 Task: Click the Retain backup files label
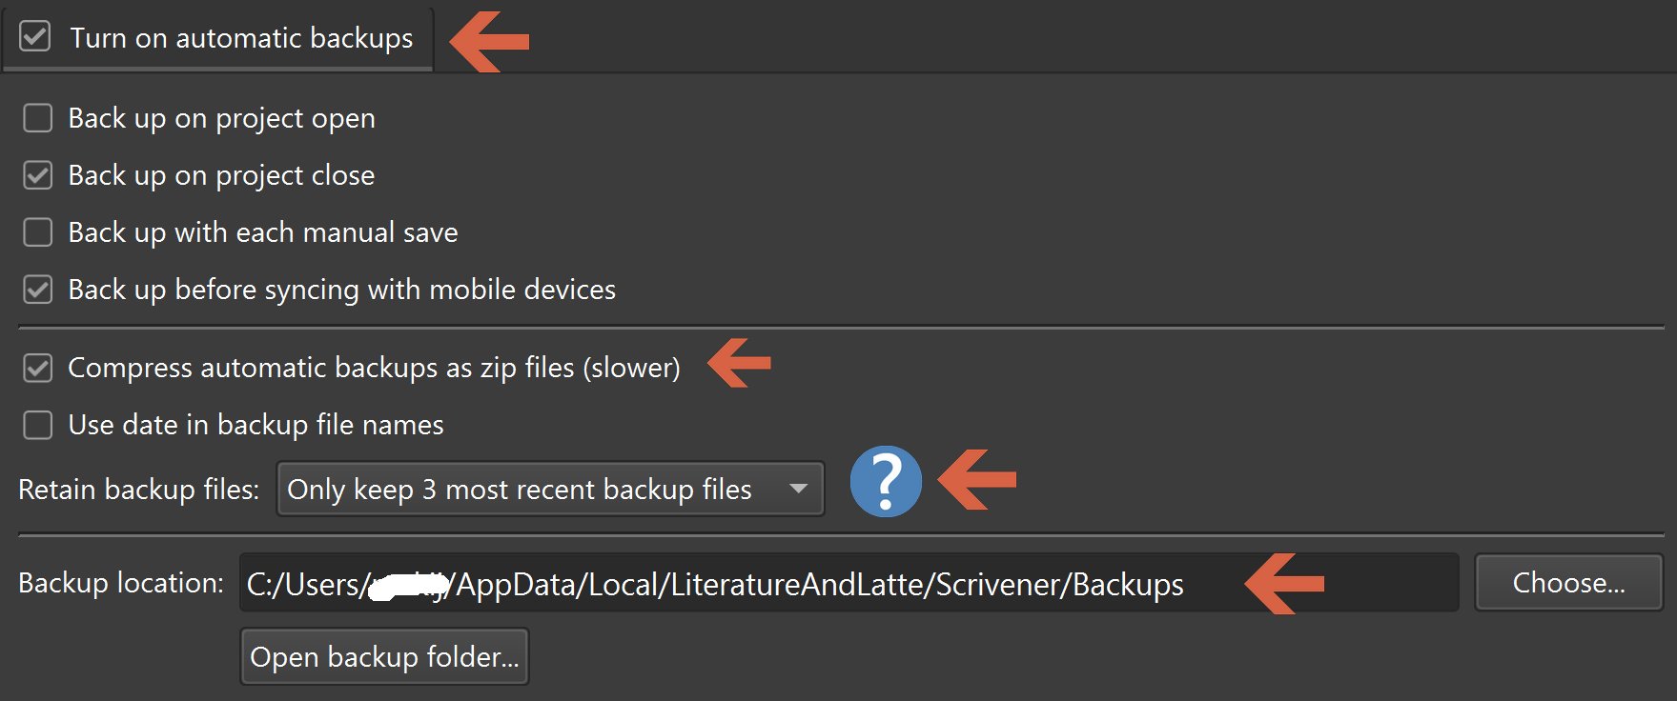[x=138, y=490]
